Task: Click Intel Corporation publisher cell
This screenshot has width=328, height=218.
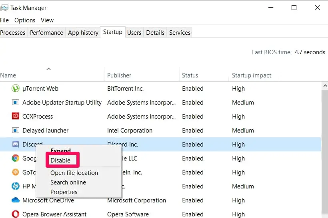Action: (130, 131)
